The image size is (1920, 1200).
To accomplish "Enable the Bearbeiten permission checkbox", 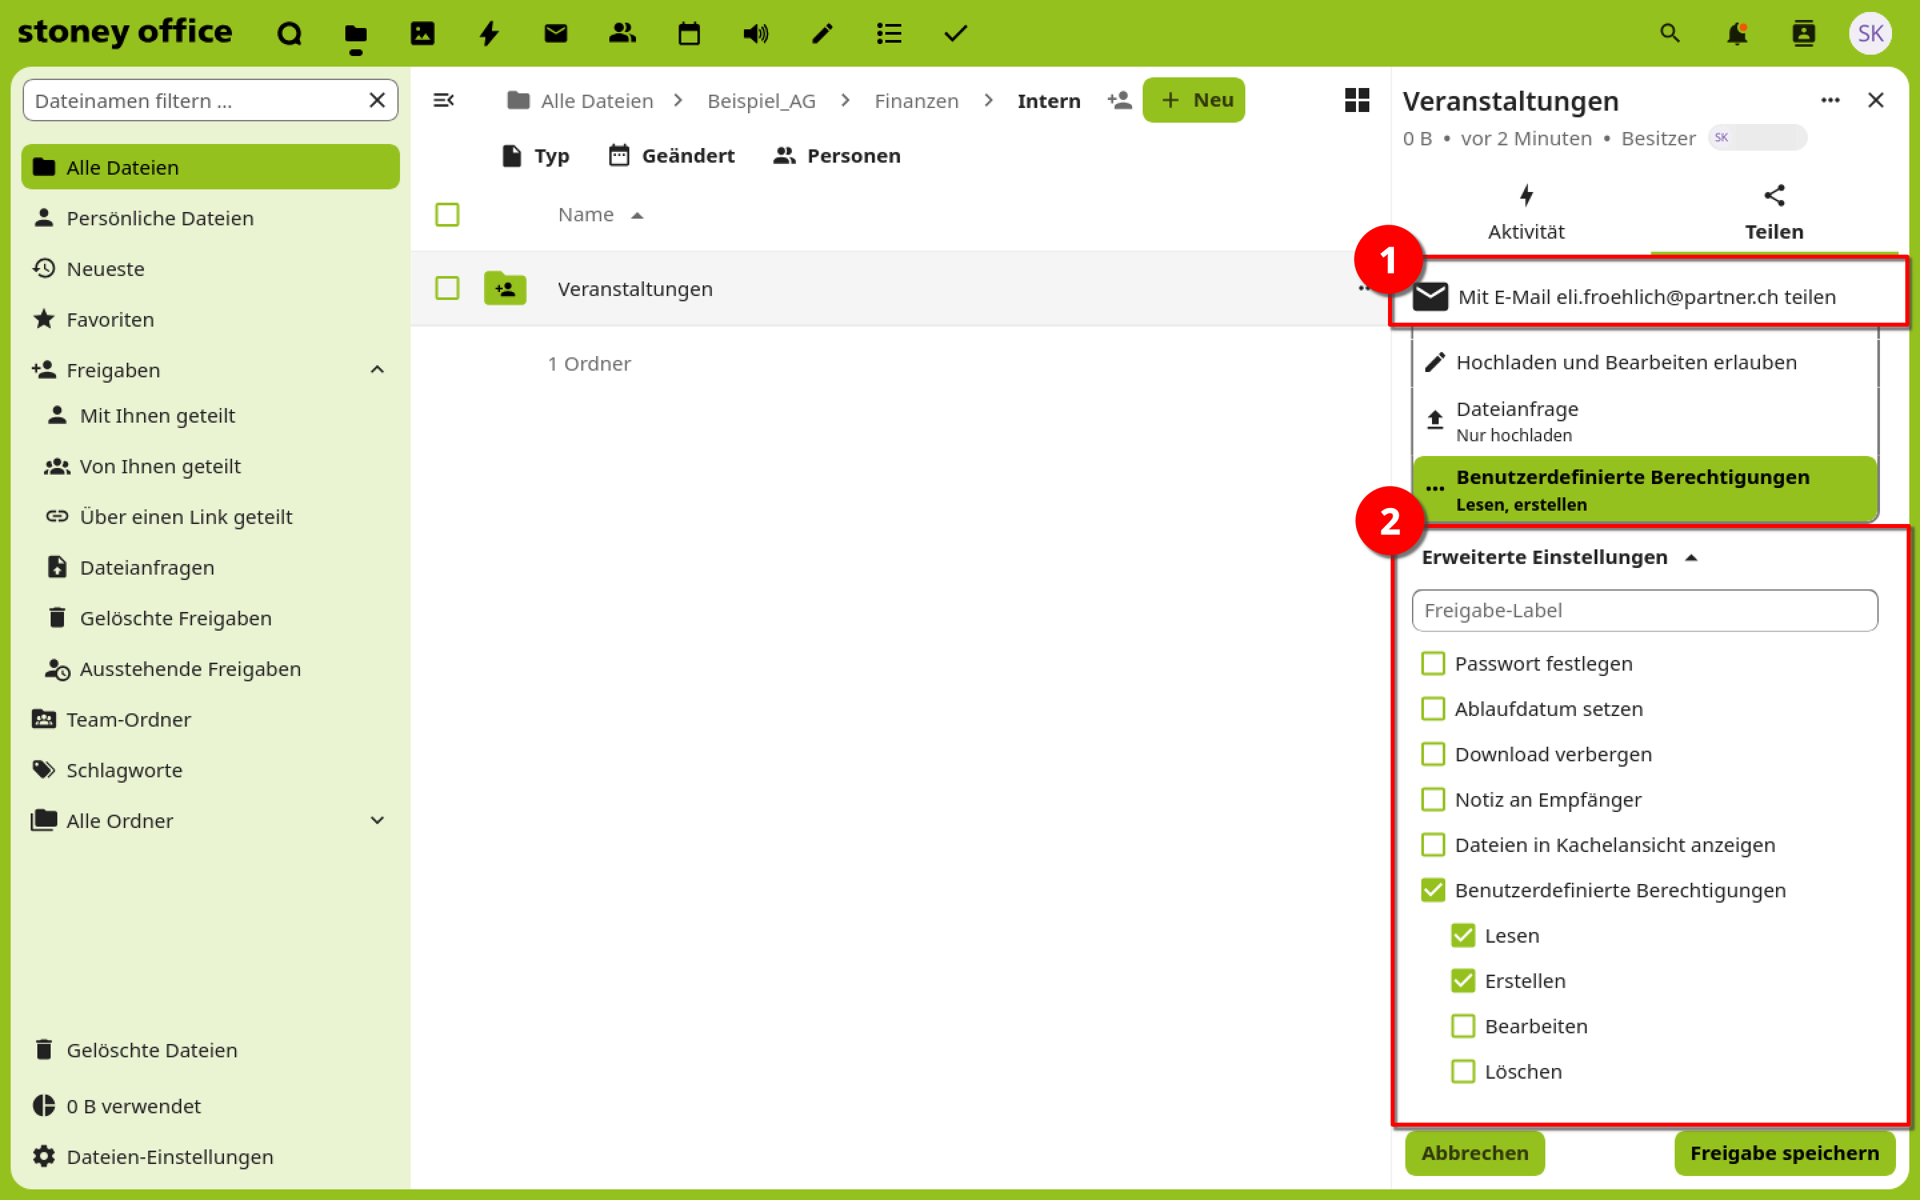I will pos(1462,1026).
